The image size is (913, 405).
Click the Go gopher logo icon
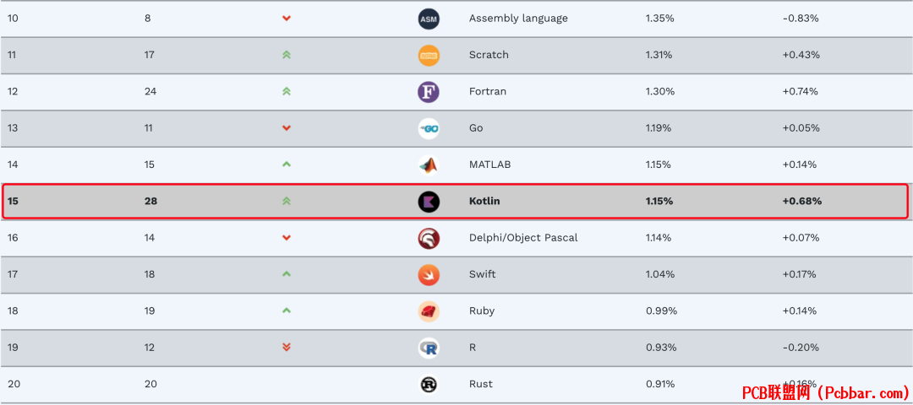tap(429, 128)
